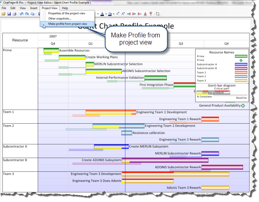Open the Help menu
This screenshot has height=202, width=259.
65,8
